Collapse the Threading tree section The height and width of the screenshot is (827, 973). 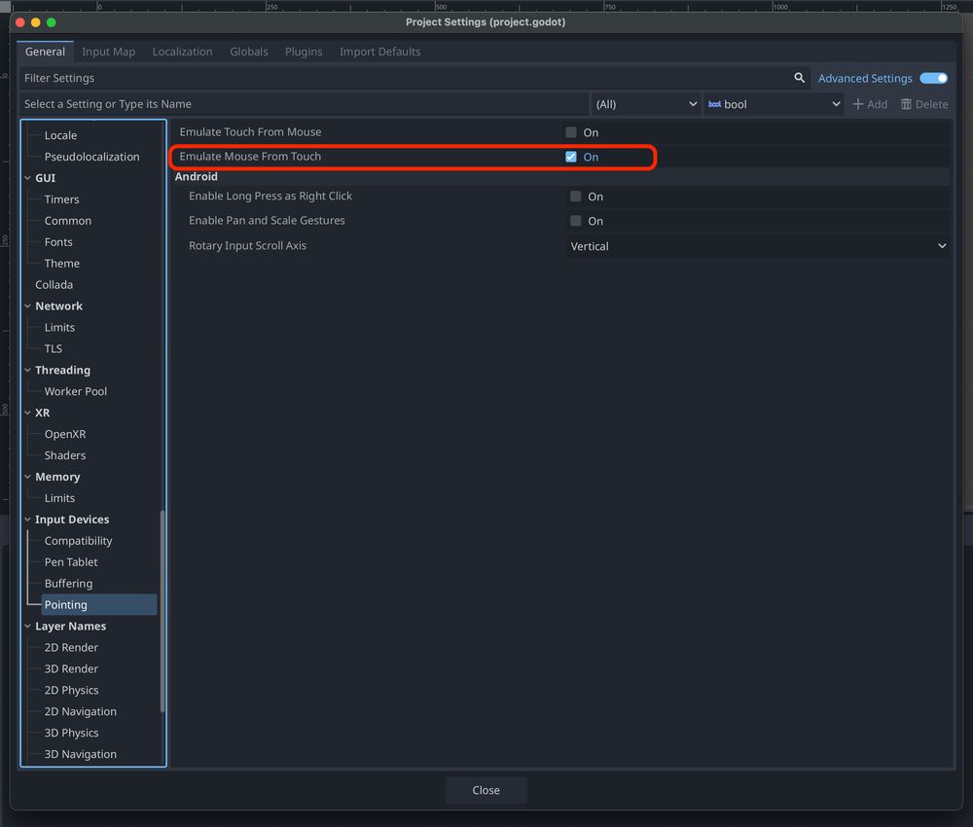pyautogui.click(x=27, y=370)
